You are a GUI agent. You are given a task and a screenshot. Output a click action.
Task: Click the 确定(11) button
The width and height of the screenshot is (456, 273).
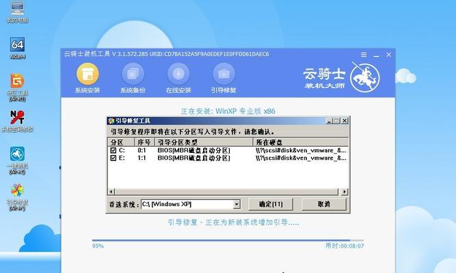[271, 204]
